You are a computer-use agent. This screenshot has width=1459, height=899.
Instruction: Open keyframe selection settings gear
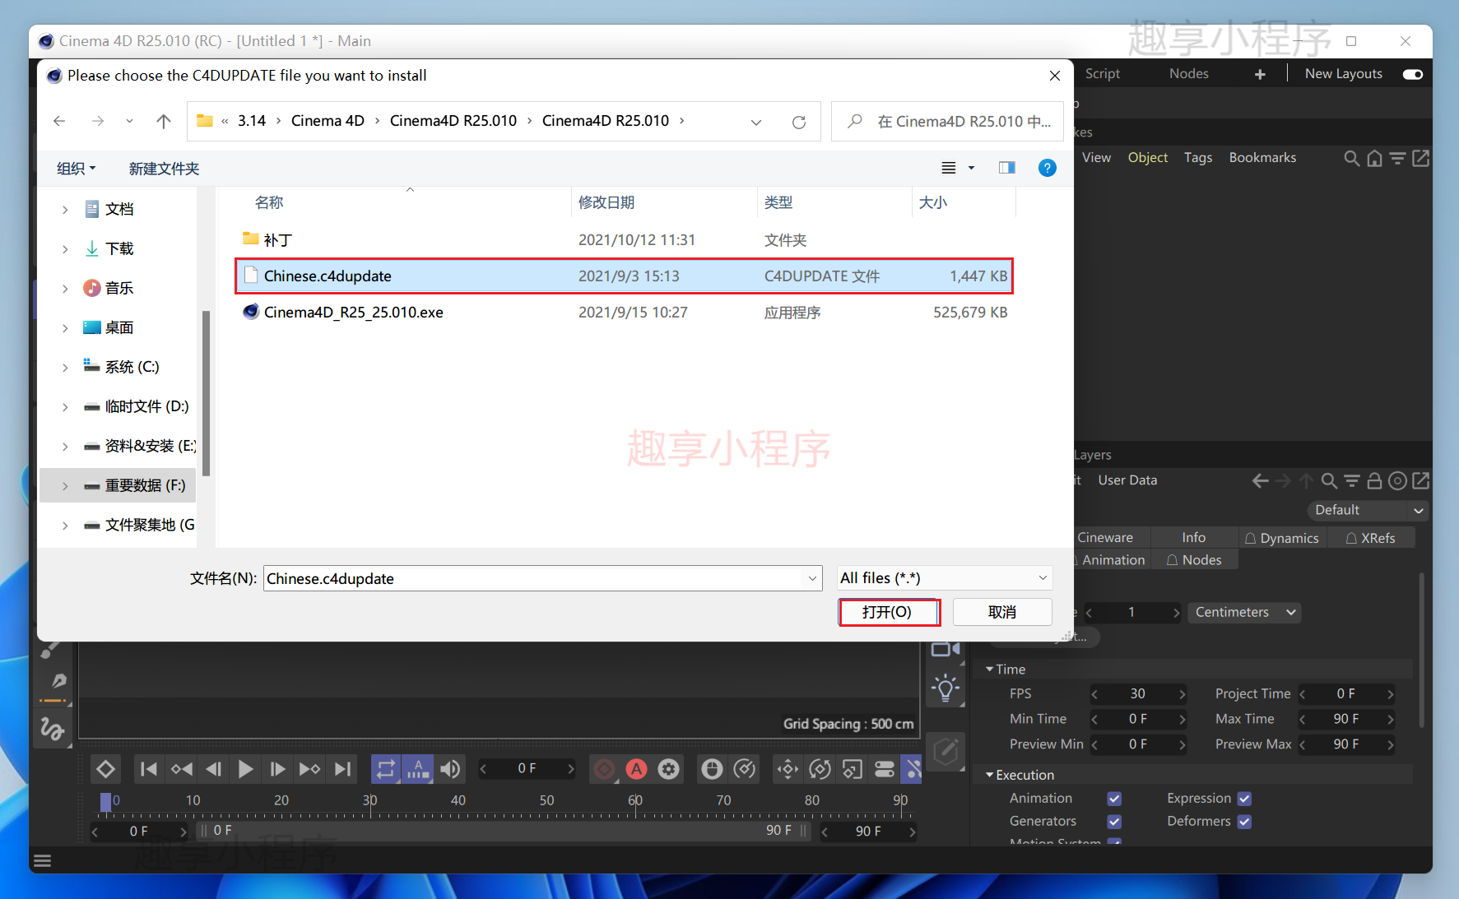pyautogui.click(x=668, y=770)
